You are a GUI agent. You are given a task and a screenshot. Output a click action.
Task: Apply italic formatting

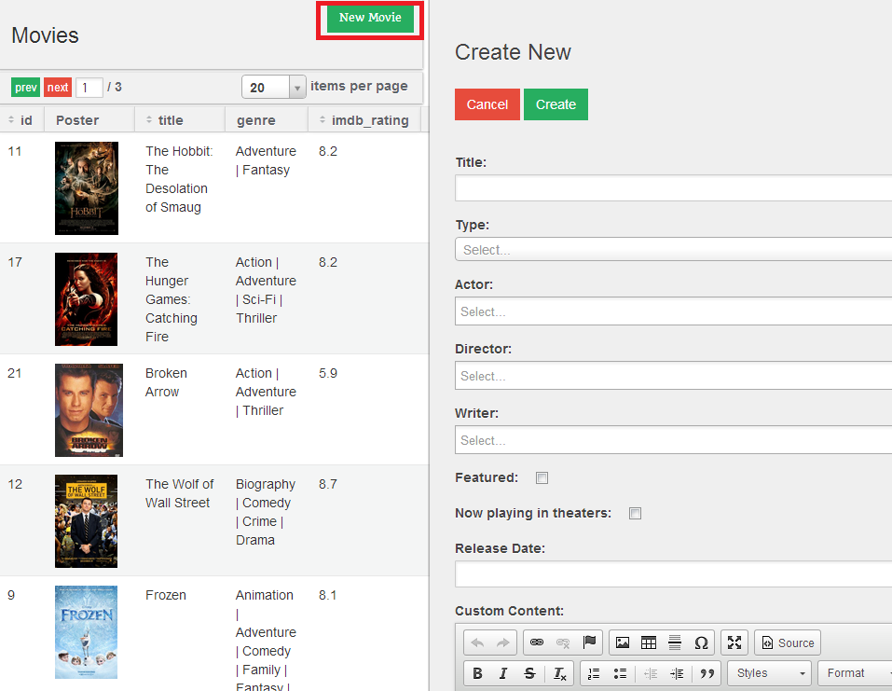503,673
